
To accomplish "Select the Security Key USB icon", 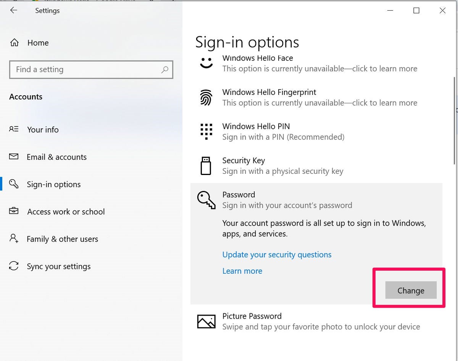I will pyautogui.click(x=206, y=165).
